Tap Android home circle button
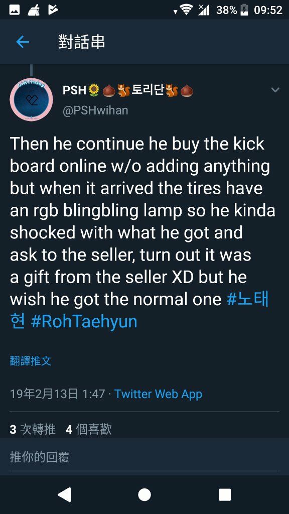Image resolution: width=289 pixels, height=514 pixels. (144, 494)
